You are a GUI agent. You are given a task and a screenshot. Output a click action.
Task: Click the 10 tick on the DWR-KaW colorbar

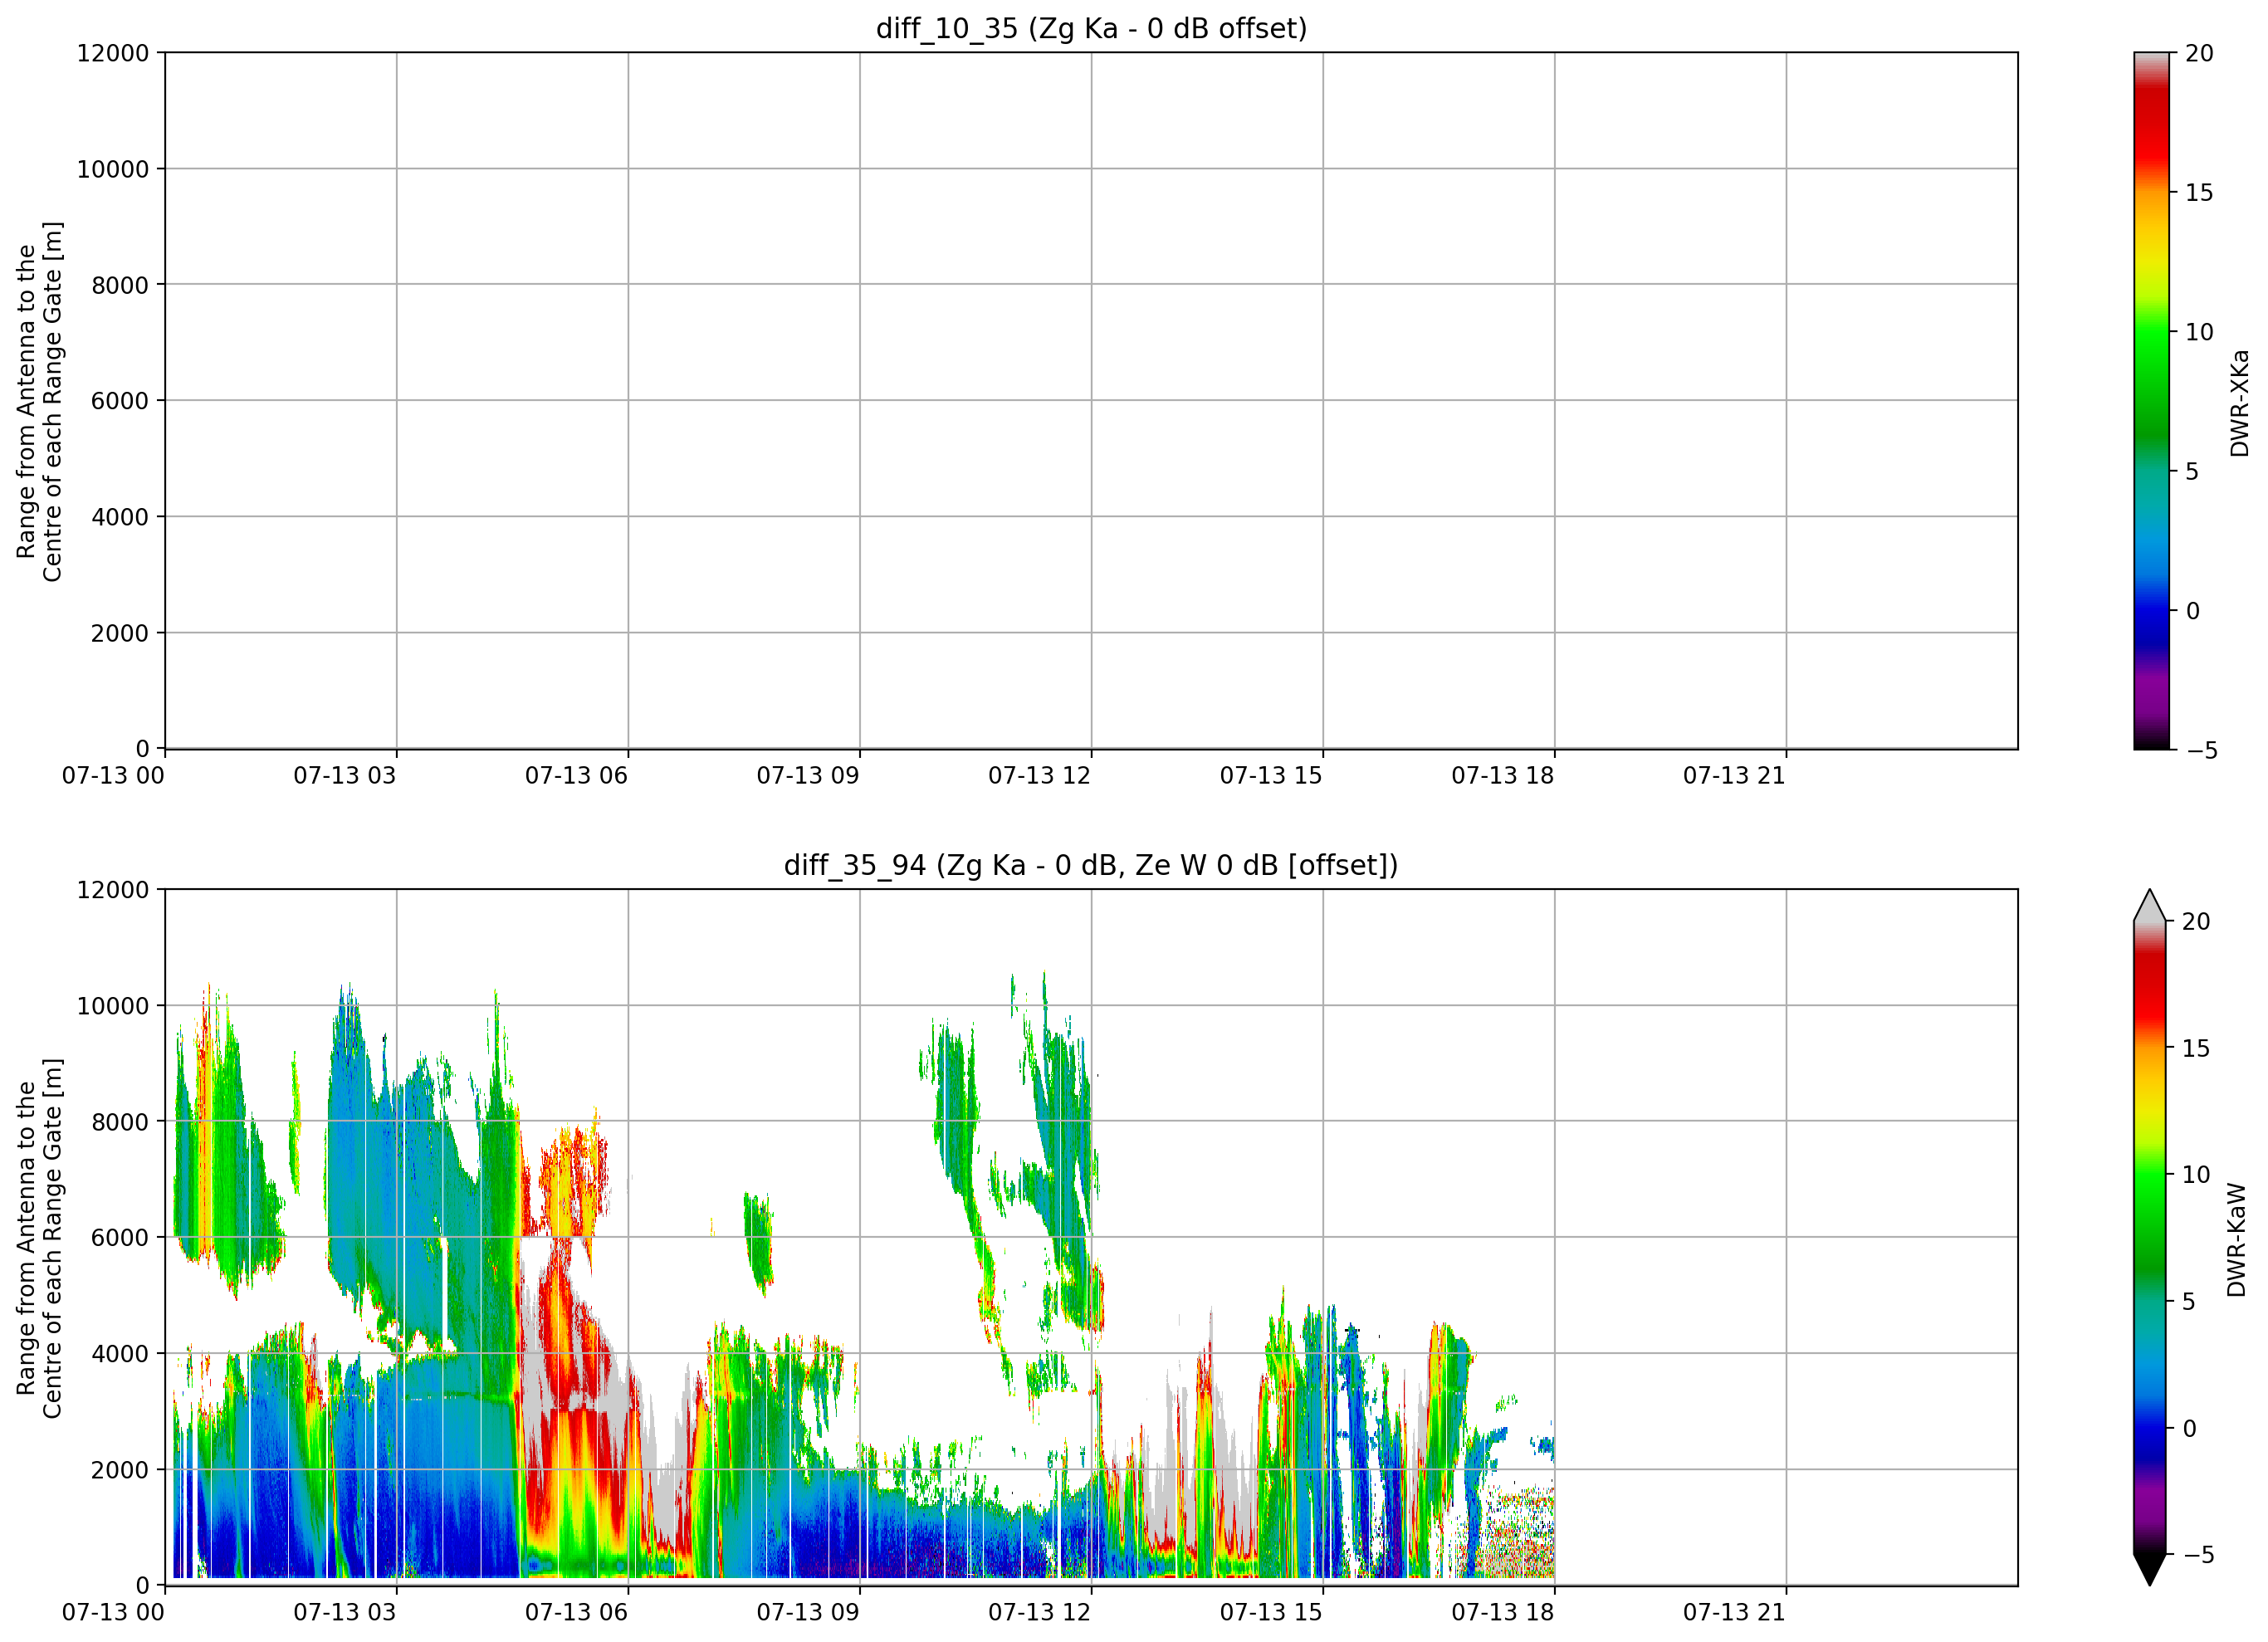coord(2197,1175)
